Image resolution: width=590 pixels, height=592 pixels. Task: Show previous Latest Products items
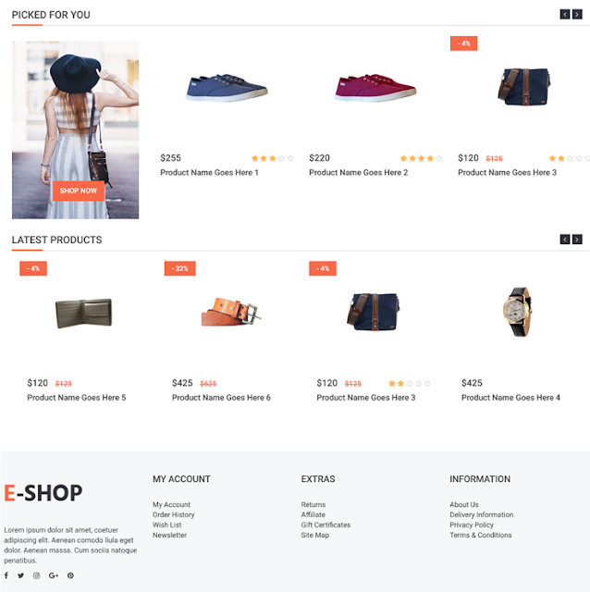[565, 240]
